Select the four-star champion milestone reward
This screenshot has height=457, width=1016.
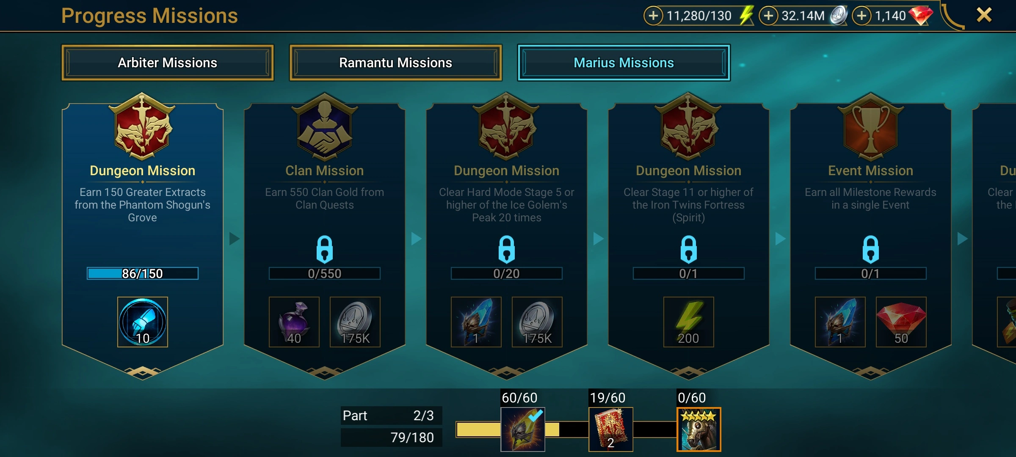point(698,429)
